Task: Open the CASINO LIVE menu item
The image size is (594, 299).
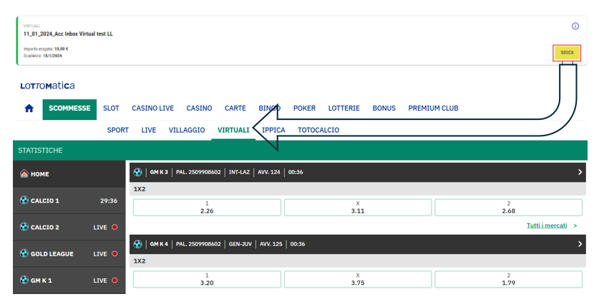Action: [152, 108]
